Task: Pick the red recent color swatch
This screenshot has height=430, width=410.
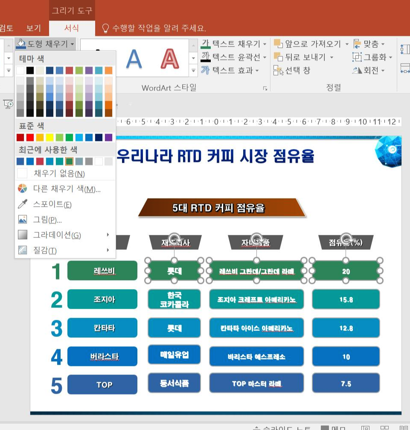Action: pyautogui.click(x=40, y=161)
